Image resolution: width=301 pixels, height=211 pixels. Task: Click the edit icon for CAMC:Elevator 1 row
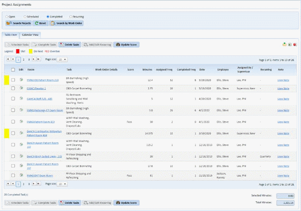[21, 88]
